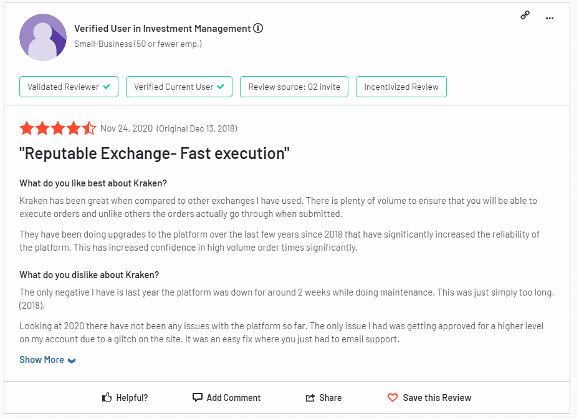Viewport: 579px width, 419px height.
Task: Click the Validated Reviewer badge
Action: (69, 87)
